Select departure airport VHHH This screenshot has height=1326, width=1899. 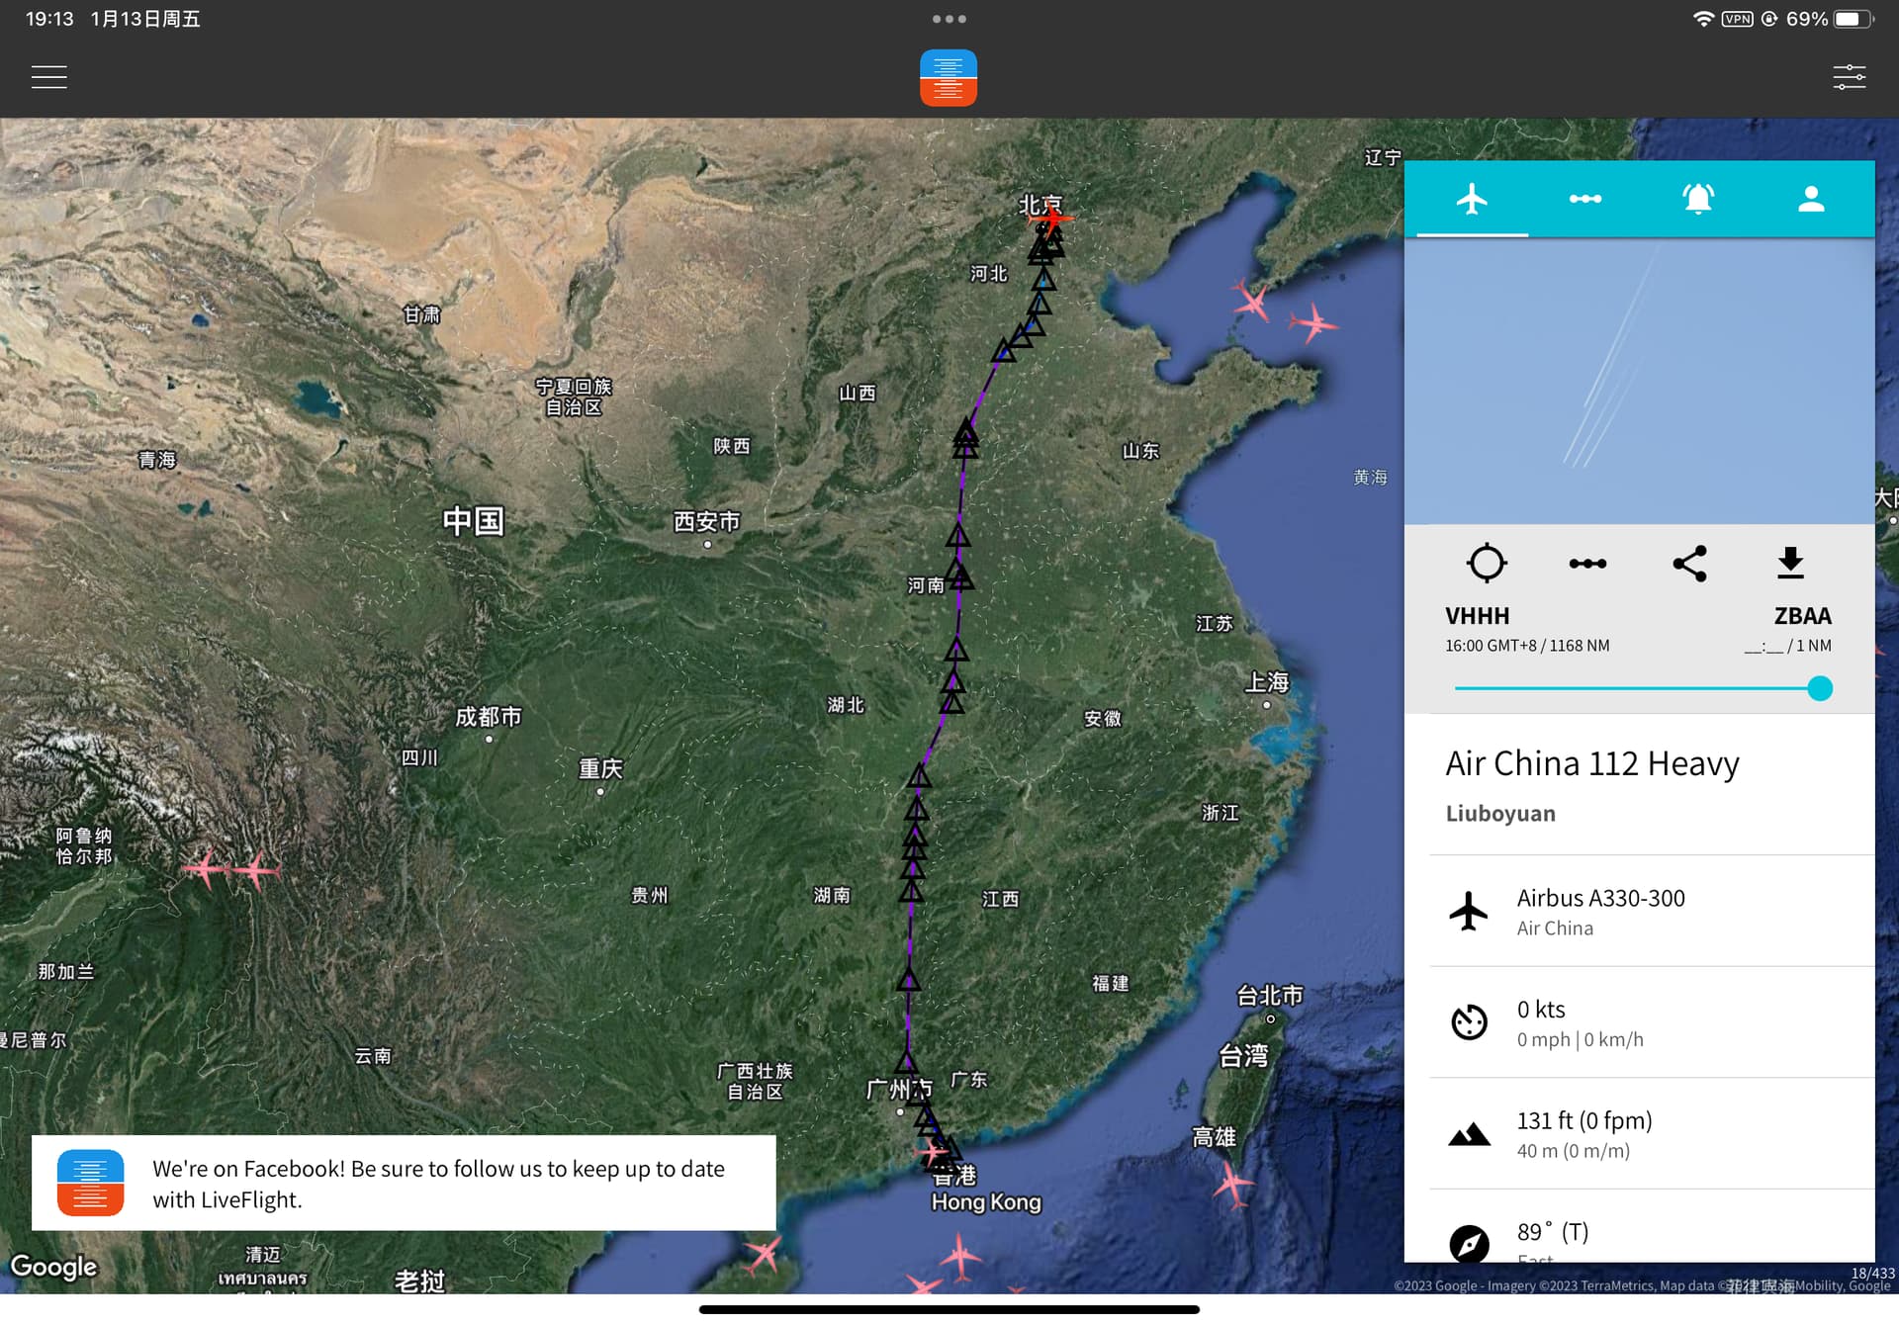click(1477, 615)
